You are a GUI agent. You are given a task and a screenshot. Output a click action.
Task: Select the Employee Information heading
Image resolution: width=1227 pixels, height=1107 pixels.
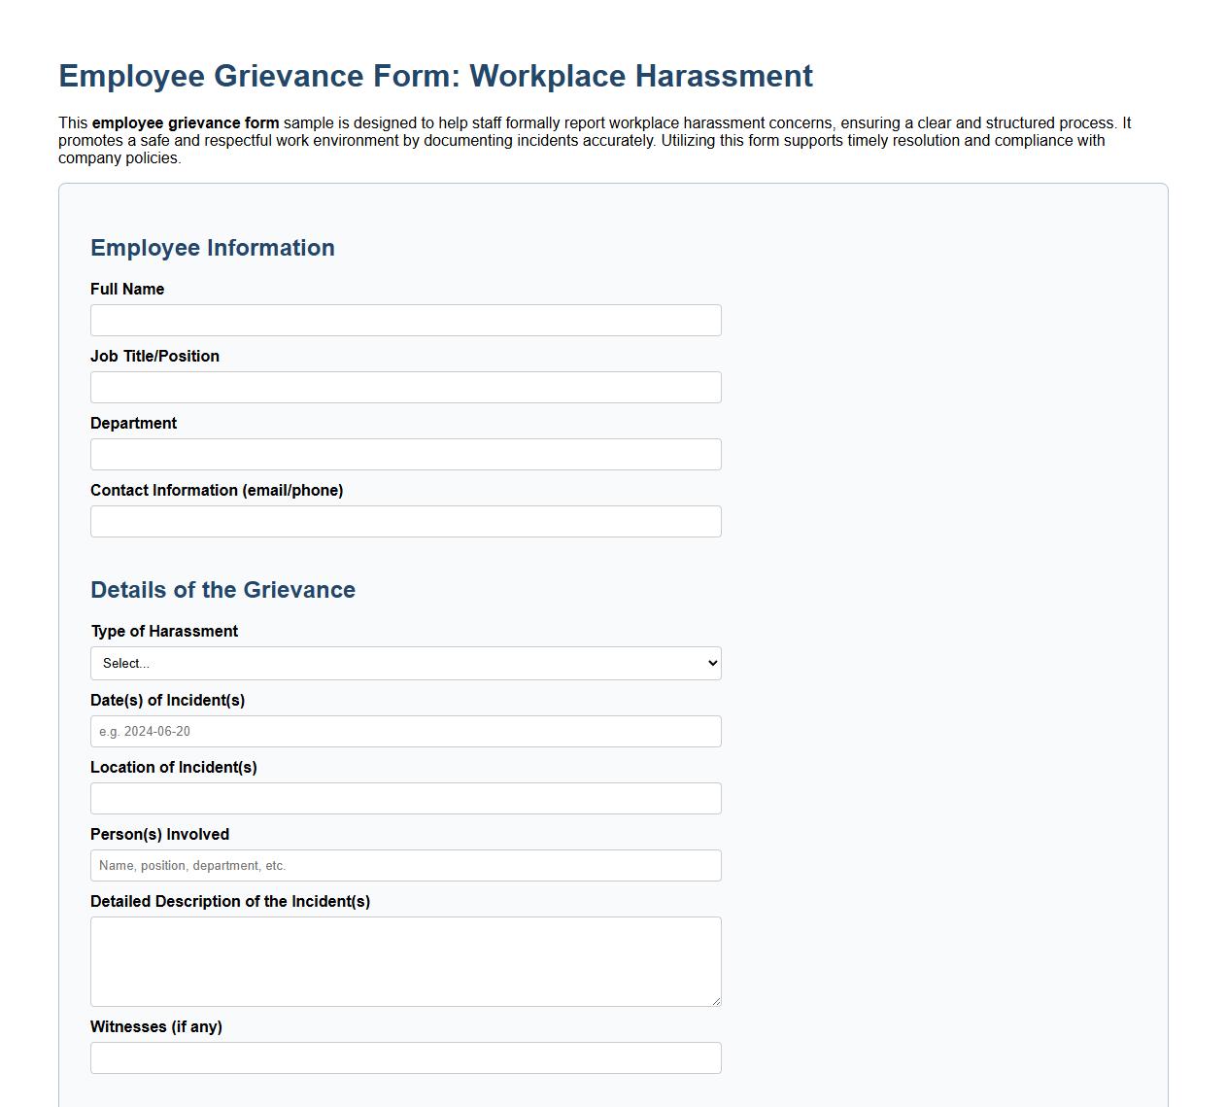click(213, 248)
